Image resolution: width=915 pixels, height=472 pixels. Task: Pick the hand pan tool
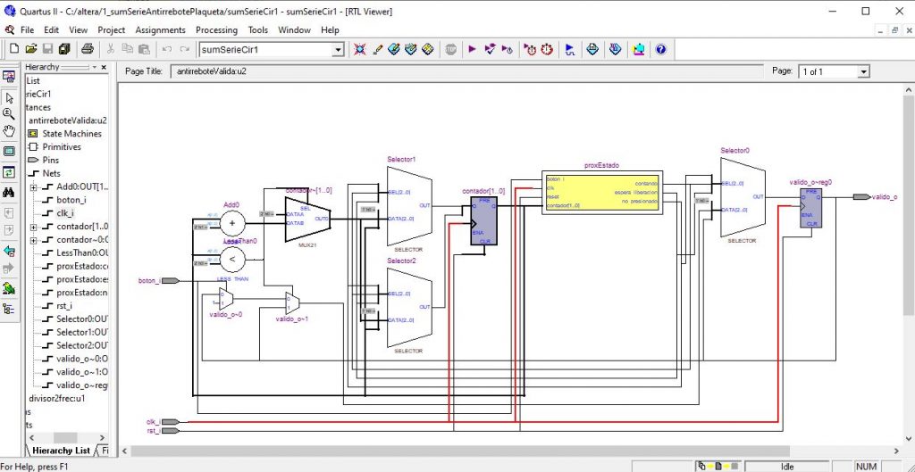[x=9, y=132]
